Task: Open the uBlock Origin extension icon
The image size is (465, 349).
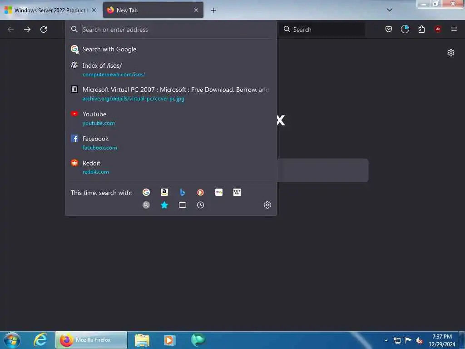Action: tap(438, 29)
